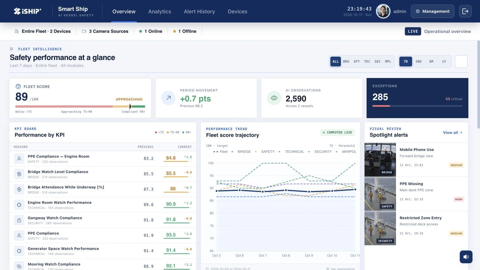Filter modules by MPL
This screenshot has width=480, height=270.
click(388, 61)
